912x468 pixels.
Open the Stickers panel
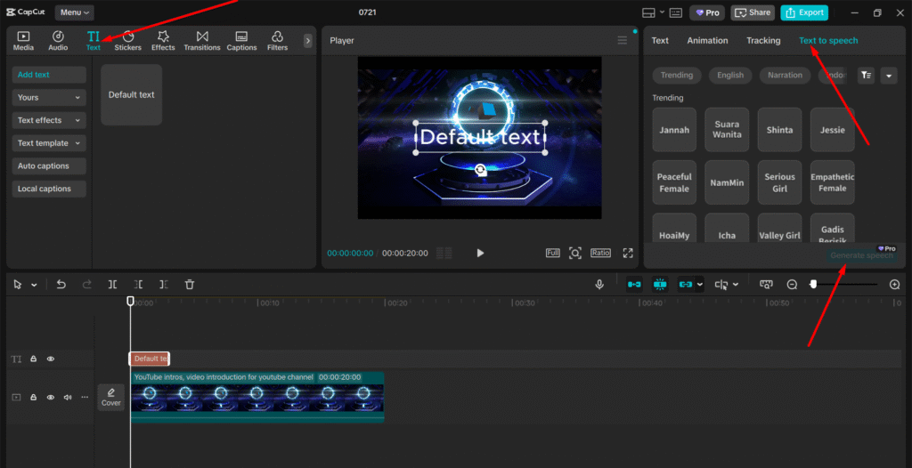pos(127,40)
